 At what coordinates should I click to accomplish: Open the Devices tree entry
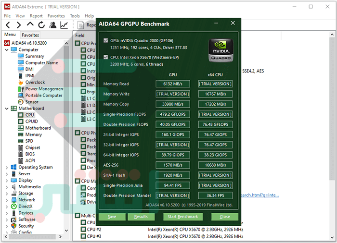[26, 213]
